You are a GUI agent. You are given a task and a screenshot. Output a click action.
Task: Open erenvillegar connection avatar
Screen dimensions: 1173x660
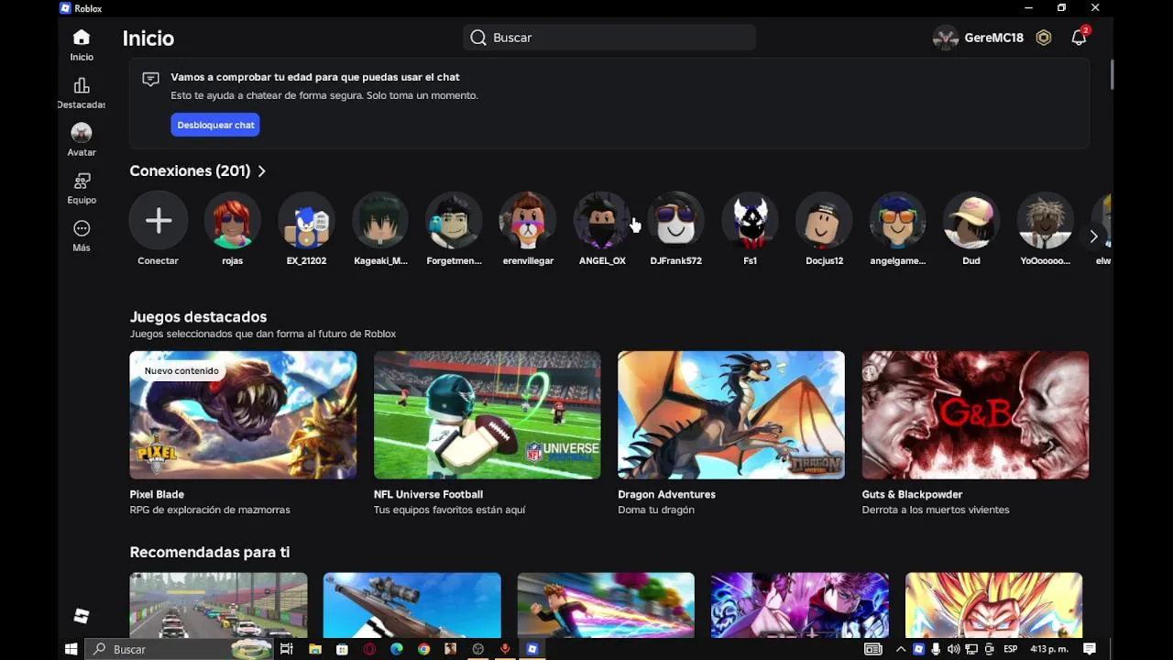(x=528, y=220)
